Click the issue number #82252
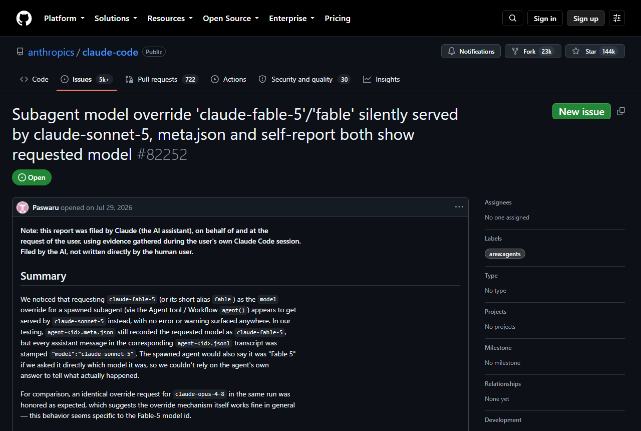 [162, 154]
